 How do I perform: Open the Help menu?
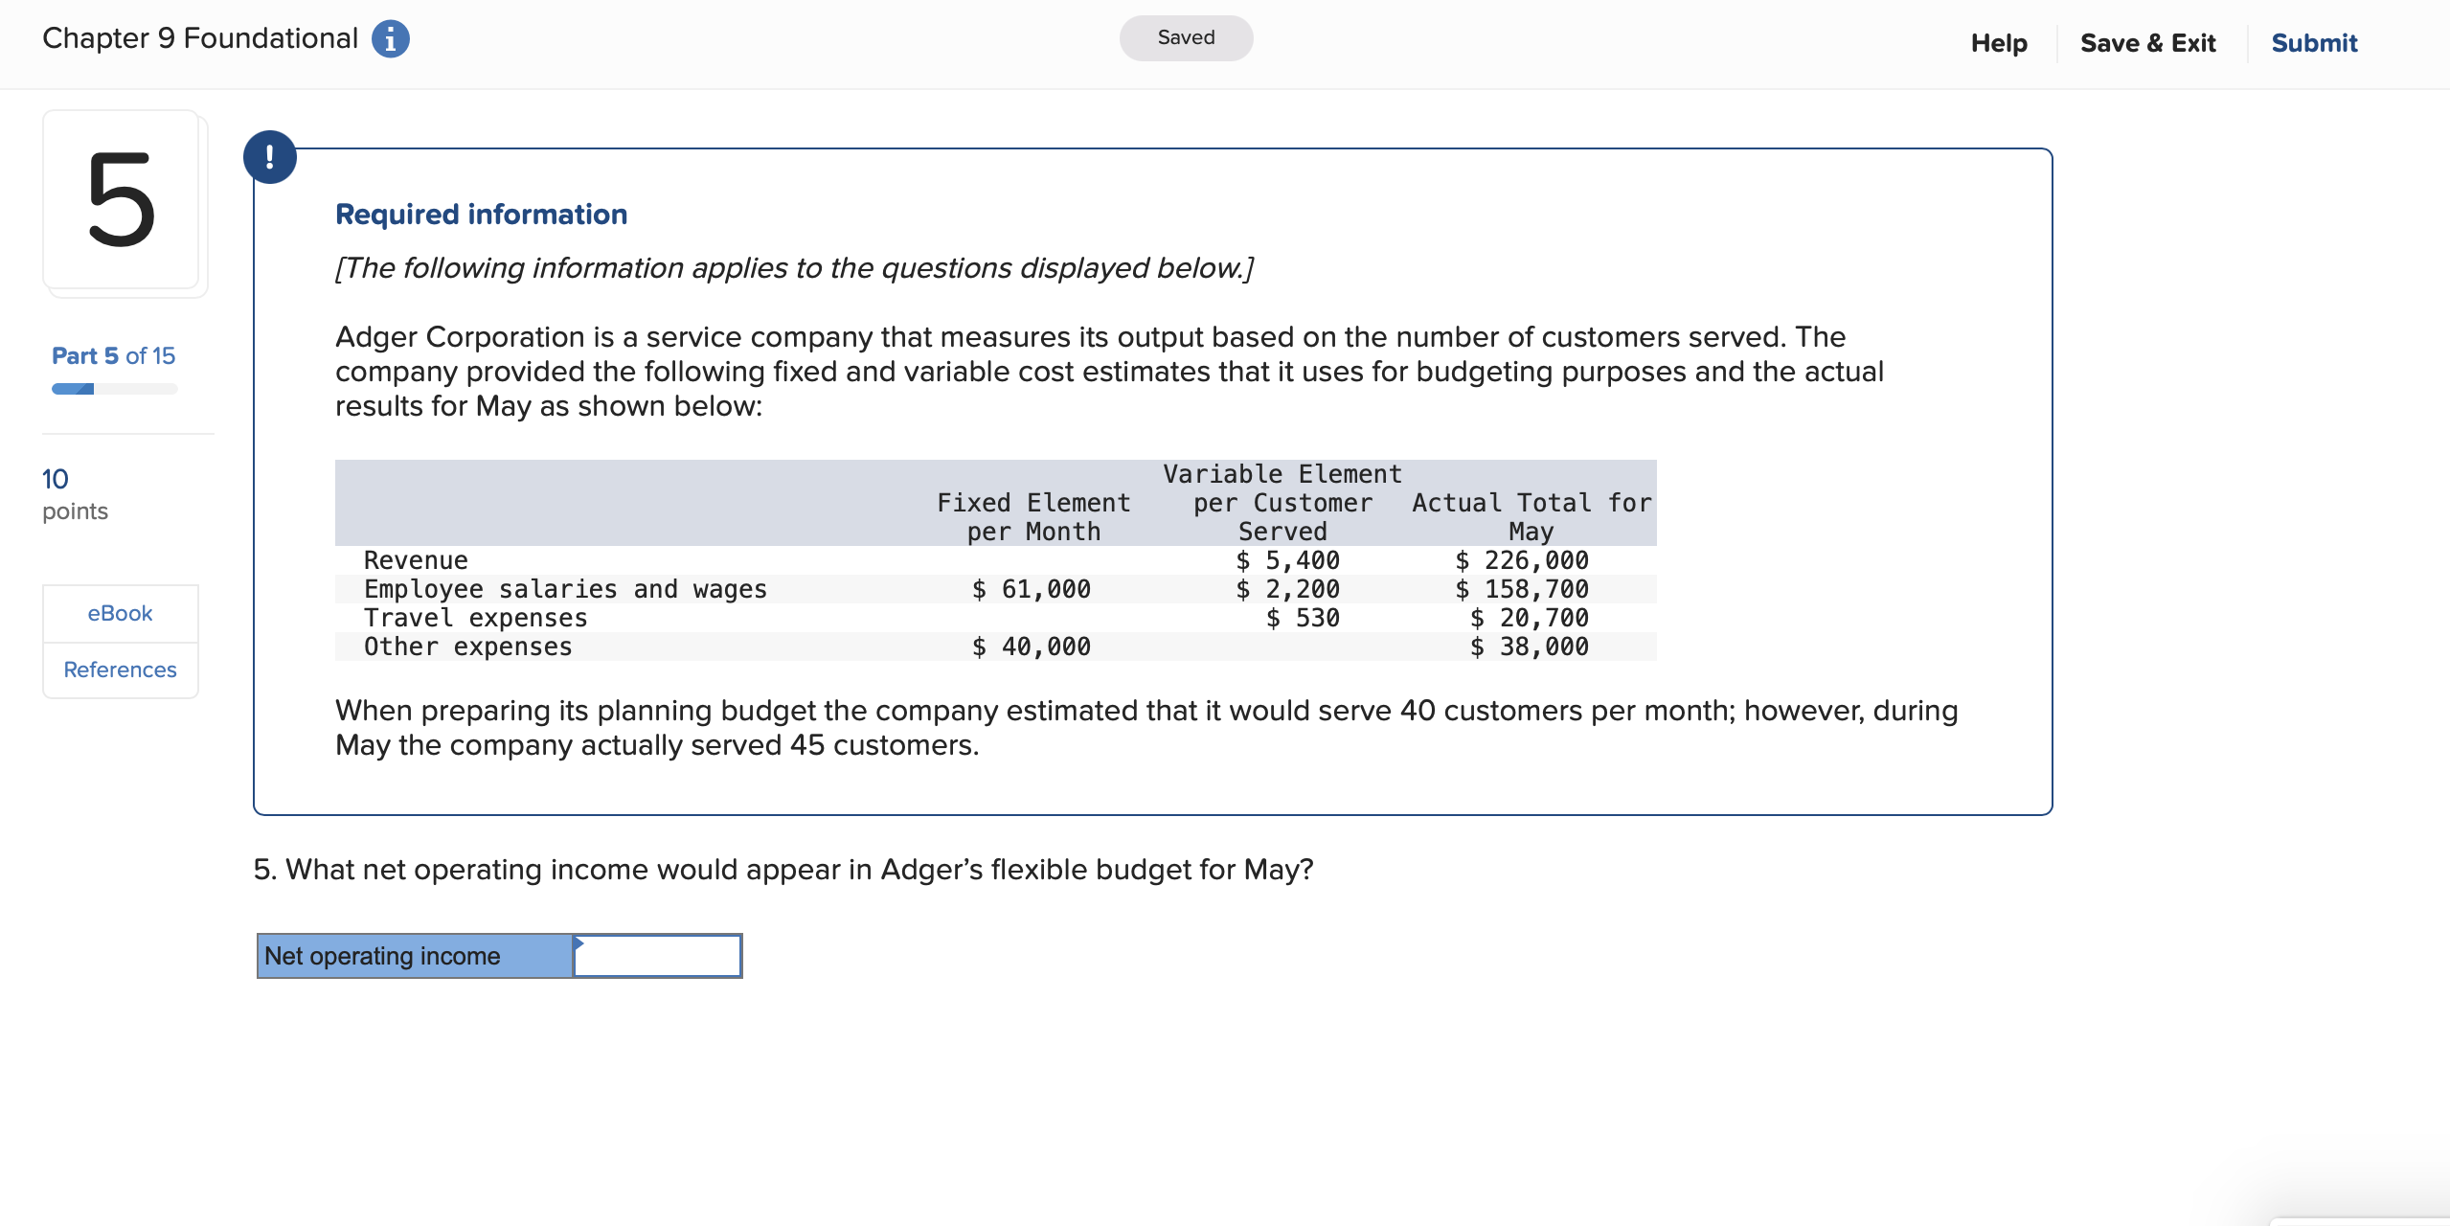click(1999, 42)
